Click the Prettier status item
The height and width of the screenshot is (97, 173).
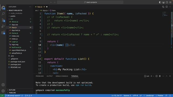[x=159, y=96]
